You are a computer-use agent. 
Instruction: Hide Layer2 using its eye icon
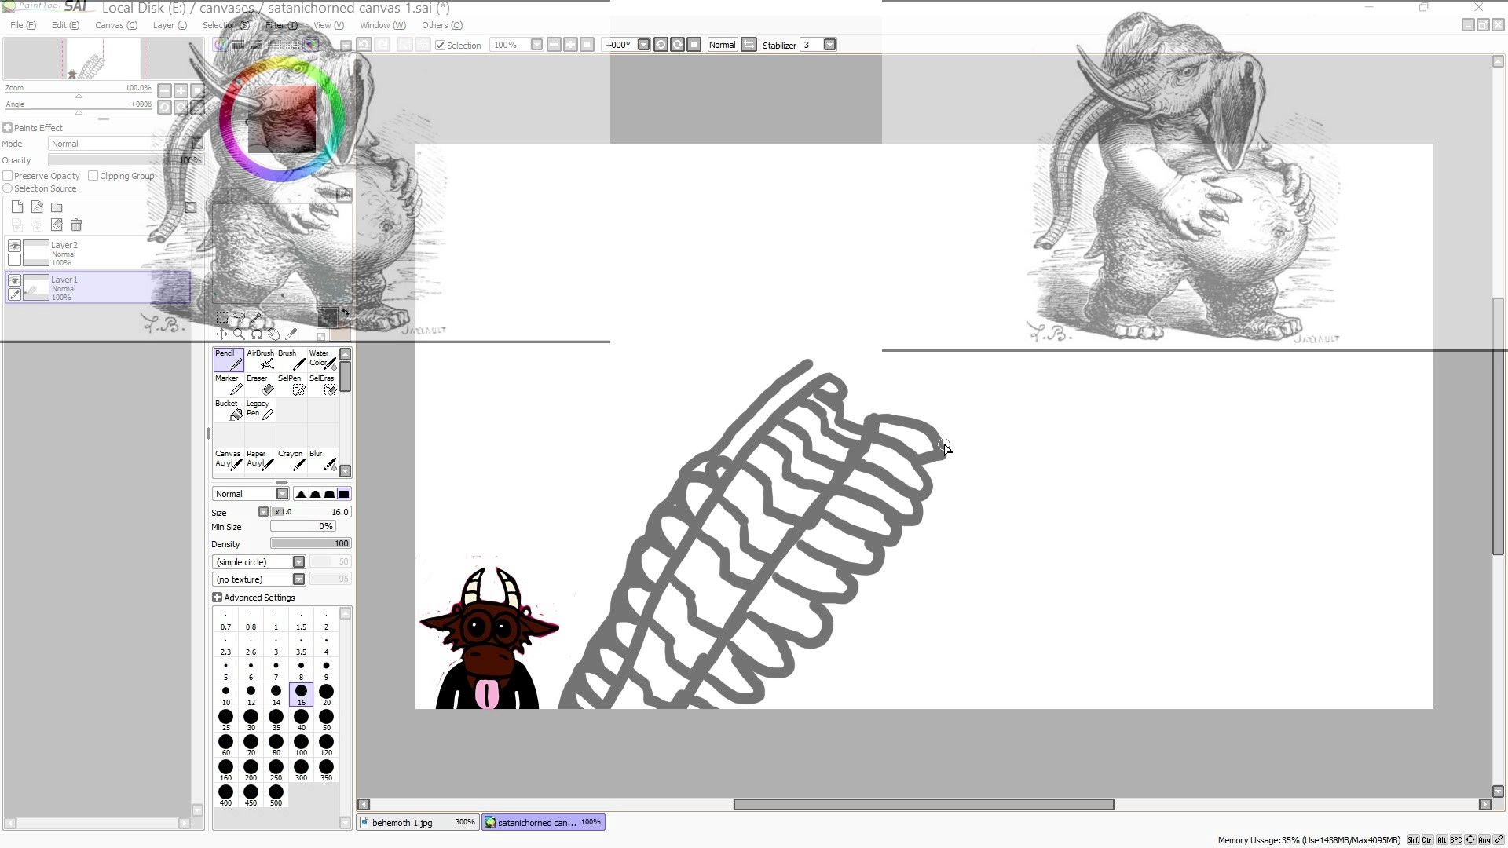tap(14, 247)
